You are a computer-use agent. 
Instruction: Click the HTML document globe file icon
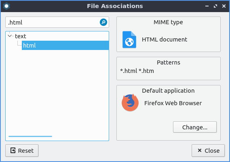coord(129,39)
